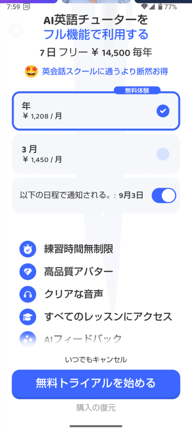Image resolution: width=192 pixels, height=432 pixels.
Task: Check the battery icon in status bar
Action: coord(160,7)
